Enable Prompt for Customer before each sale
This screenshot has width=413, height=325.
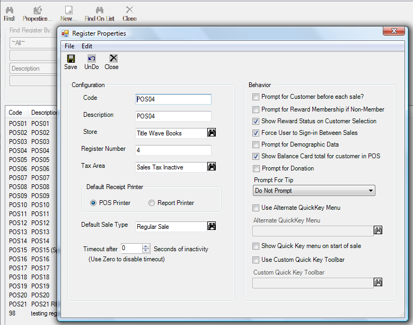(256, 97)
